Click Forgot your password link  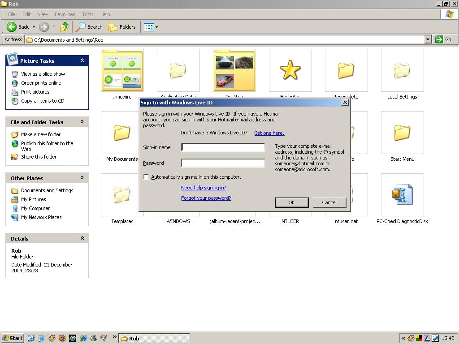pos(206,198)
